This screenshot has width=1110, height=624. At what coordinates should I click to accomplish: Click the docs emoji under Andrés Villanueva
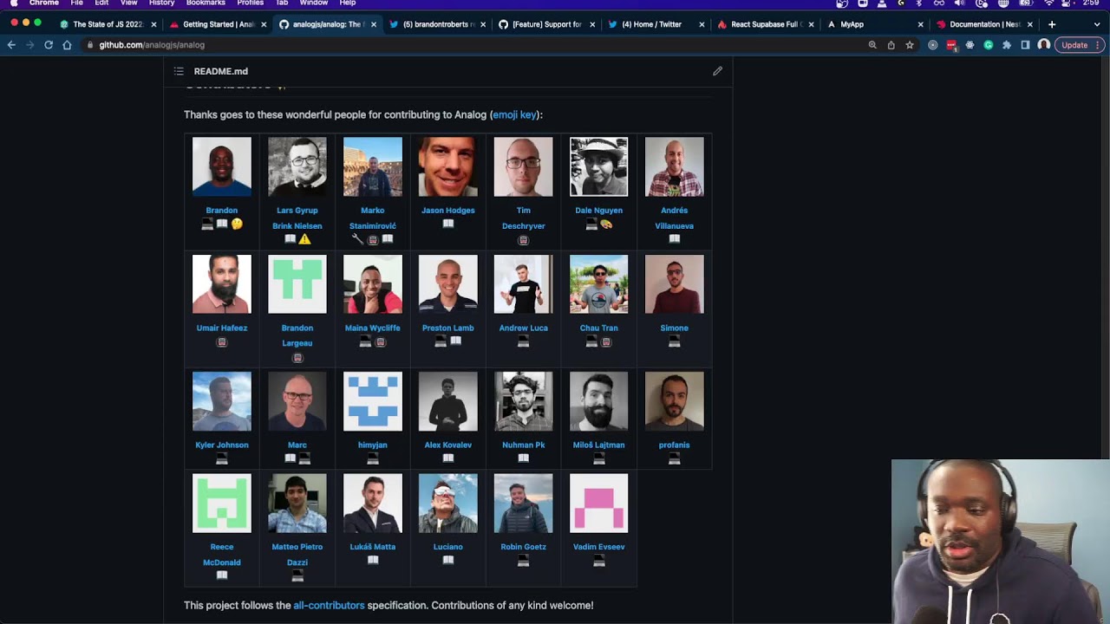[674, 239]
